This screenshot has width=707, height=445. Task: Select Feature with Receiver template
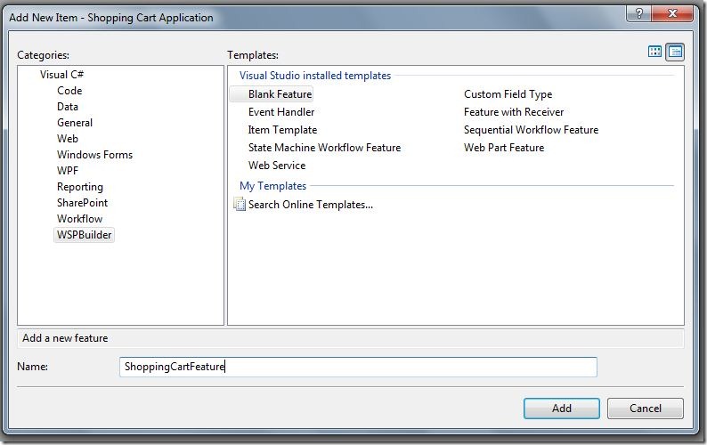[x=514, y=112]
